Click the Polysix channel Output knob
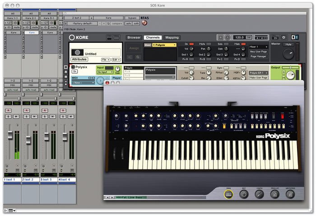Image resolution: width=316 pixels, height=216 pixels. [x=290, y=75]
